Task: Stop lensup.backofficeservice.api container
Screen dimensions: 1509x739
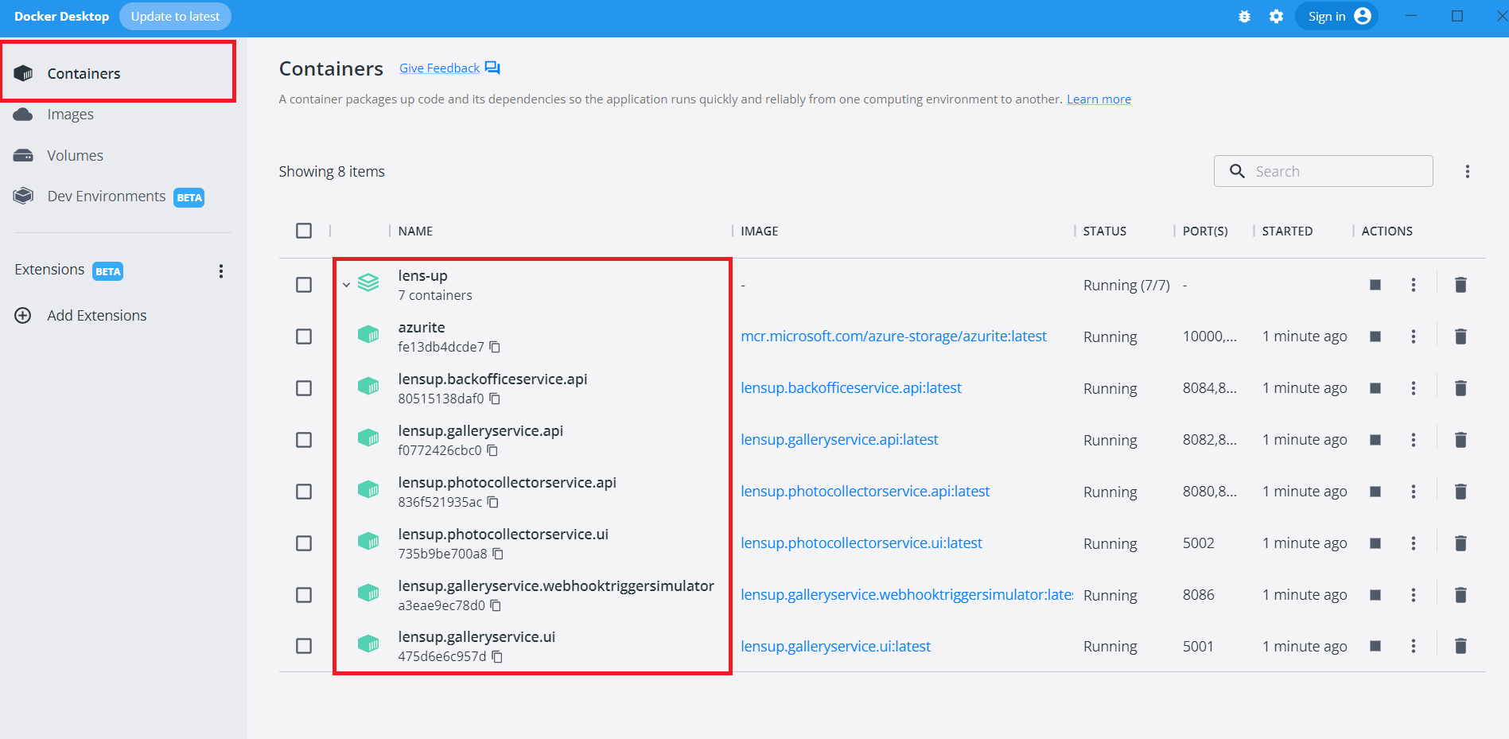Action: pyautogui.click(x=1375, y=388)
